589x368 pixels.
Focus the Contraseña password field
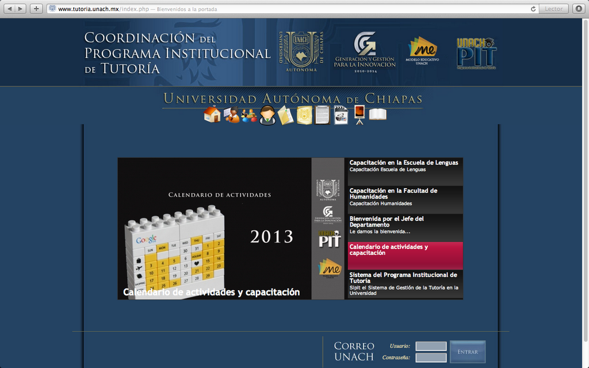[x=431, y=358]
